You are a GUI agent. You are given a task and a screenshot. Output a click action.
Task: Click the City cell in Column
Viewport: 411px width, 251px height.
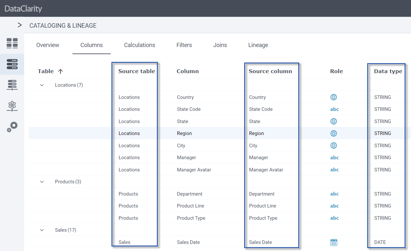(181, 146)
